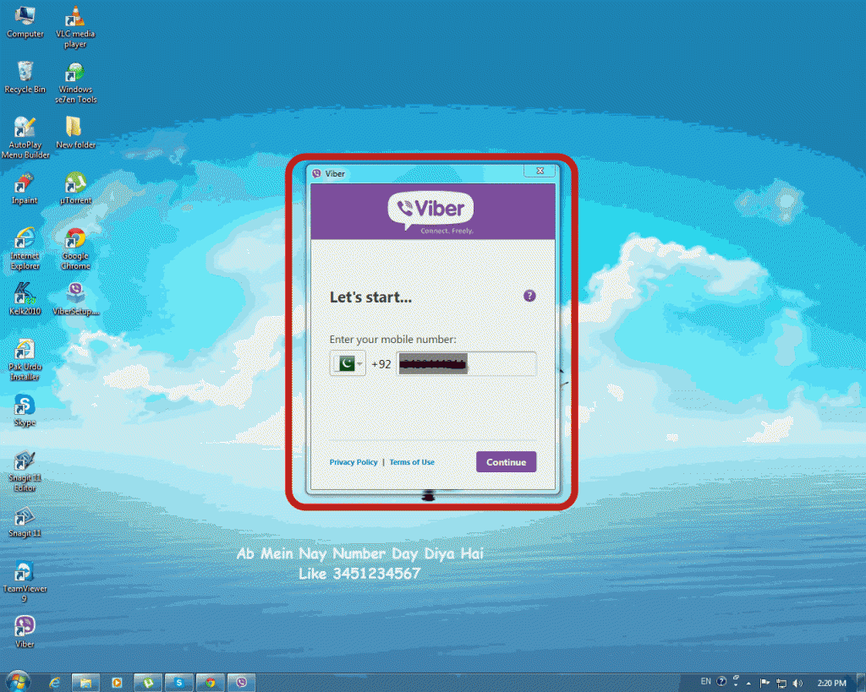Select Snagit 11 Editor shortcut
Viewport: 866px width, 692px height.
pos(25,471)
